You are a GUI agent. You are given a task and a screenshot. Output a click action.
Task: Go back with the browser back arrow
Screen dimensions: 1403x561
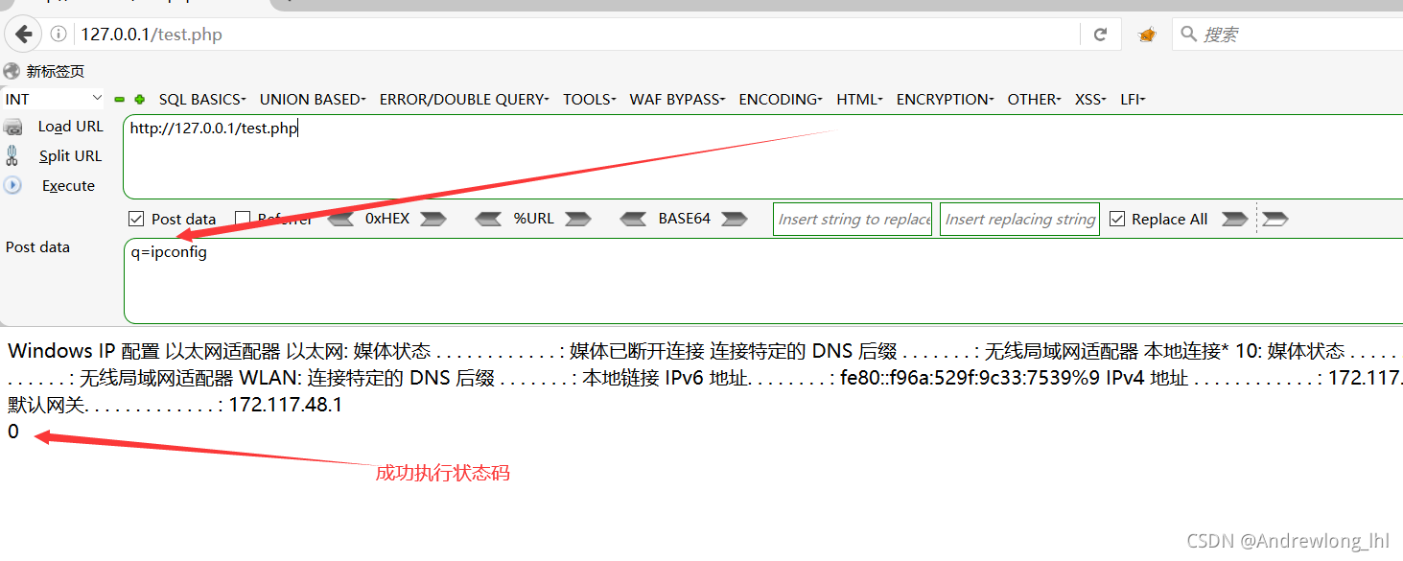pos(22,35)
